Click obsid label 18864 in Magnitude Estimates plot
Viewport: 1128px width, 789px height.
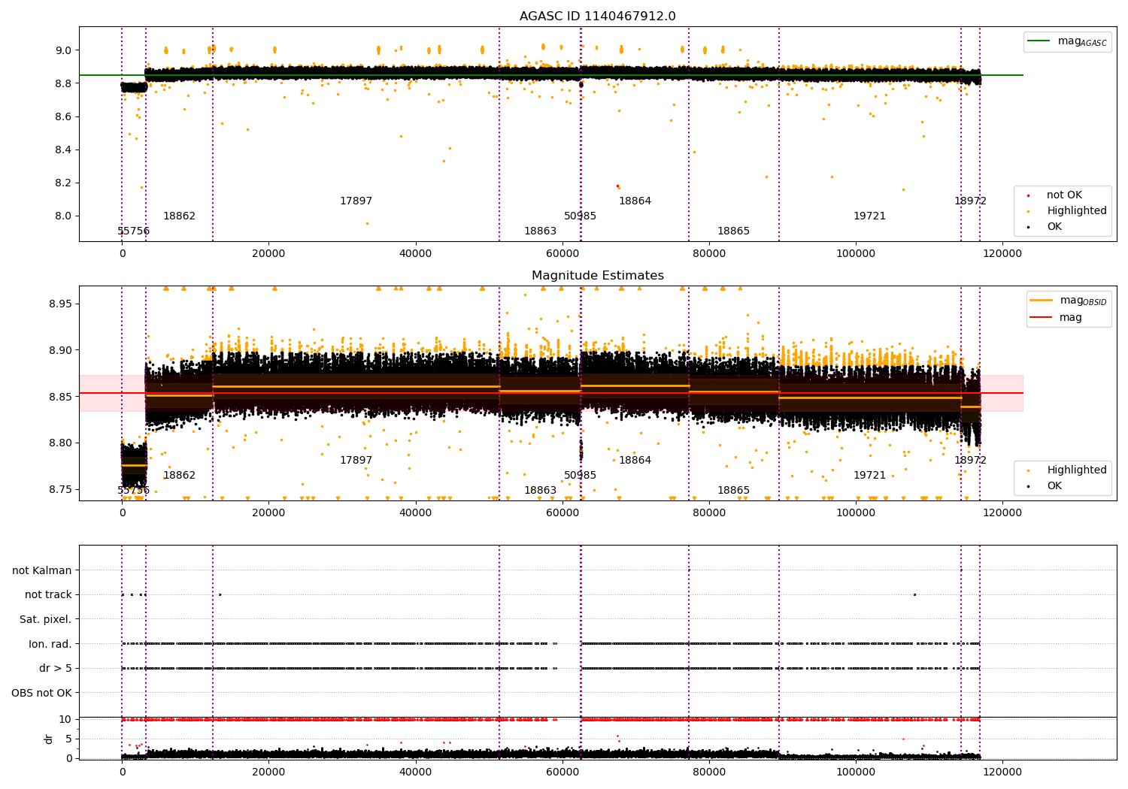click(635, 461)
